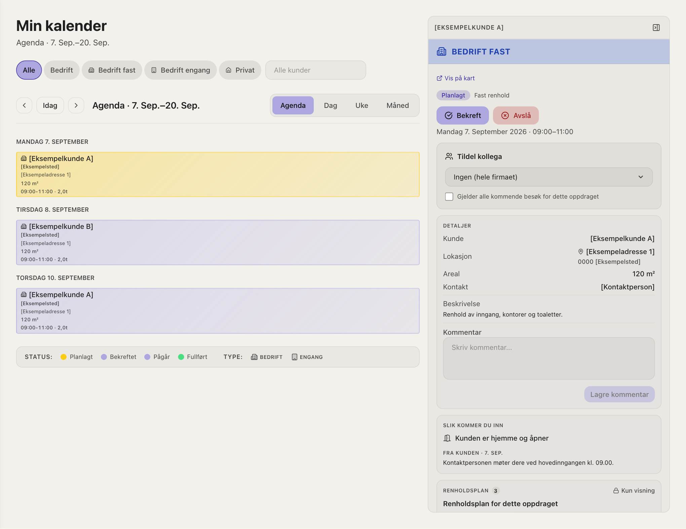Screen dimensions: 686x529
Task: Click the door icon beside Kunden er hjemme
Action: (447, 438)
